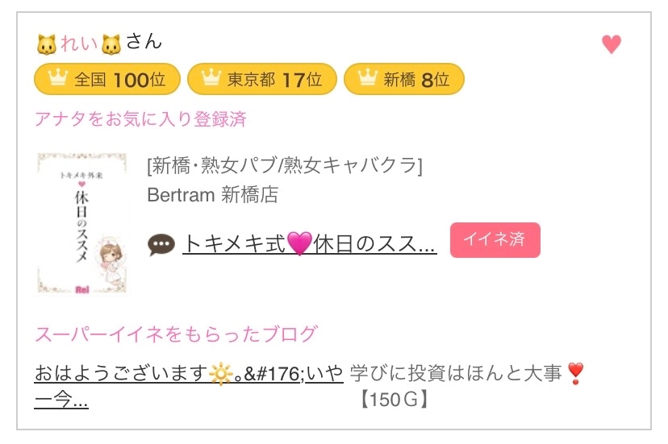Image resolution: width=668 pixels, height=444 pixels.
Task: Click the red heart exclamation mark emoji
Action: coord(575,374)
